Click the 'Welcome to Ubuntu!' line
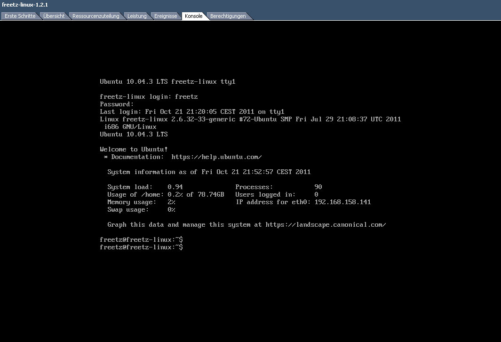 tap(134, 150)
